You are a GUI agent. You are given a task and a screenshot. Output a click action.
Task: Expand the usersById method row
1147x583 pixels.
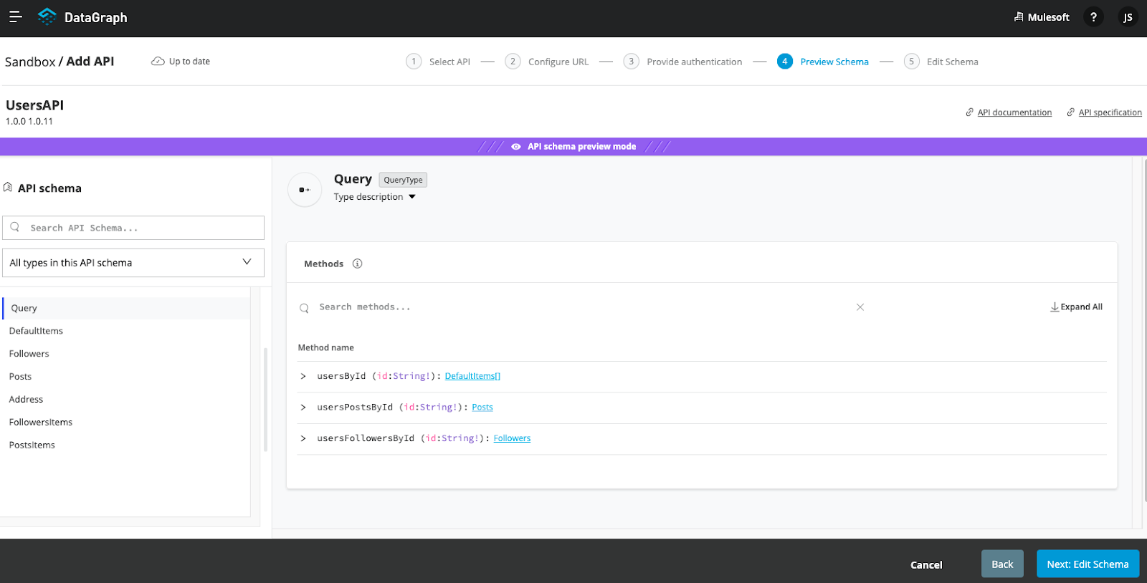tap(303, 376)
